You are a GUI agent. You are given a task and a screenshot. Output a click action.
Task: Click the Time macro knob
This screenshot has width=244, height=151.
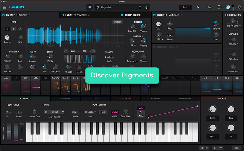click(x=231, y=109)
